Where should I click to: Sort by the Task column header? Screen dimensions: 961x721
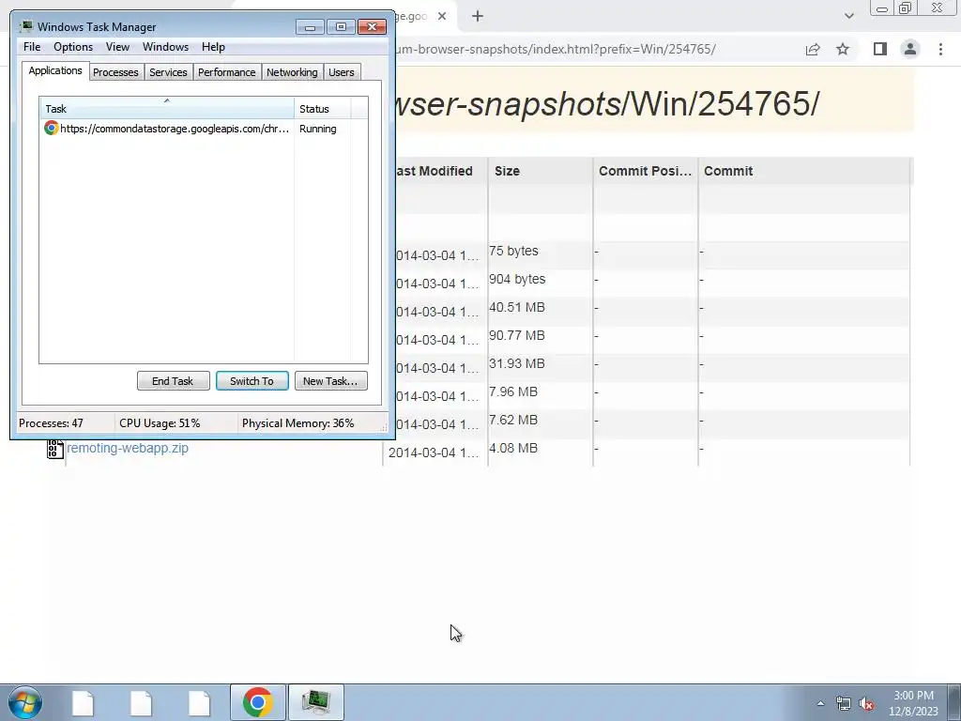167,109
